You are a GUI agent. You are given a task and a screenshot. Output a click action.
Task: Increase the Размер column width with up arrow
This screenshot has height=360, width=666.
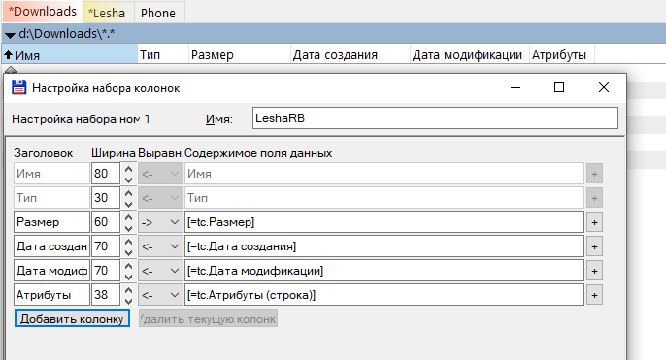(129, 217)
